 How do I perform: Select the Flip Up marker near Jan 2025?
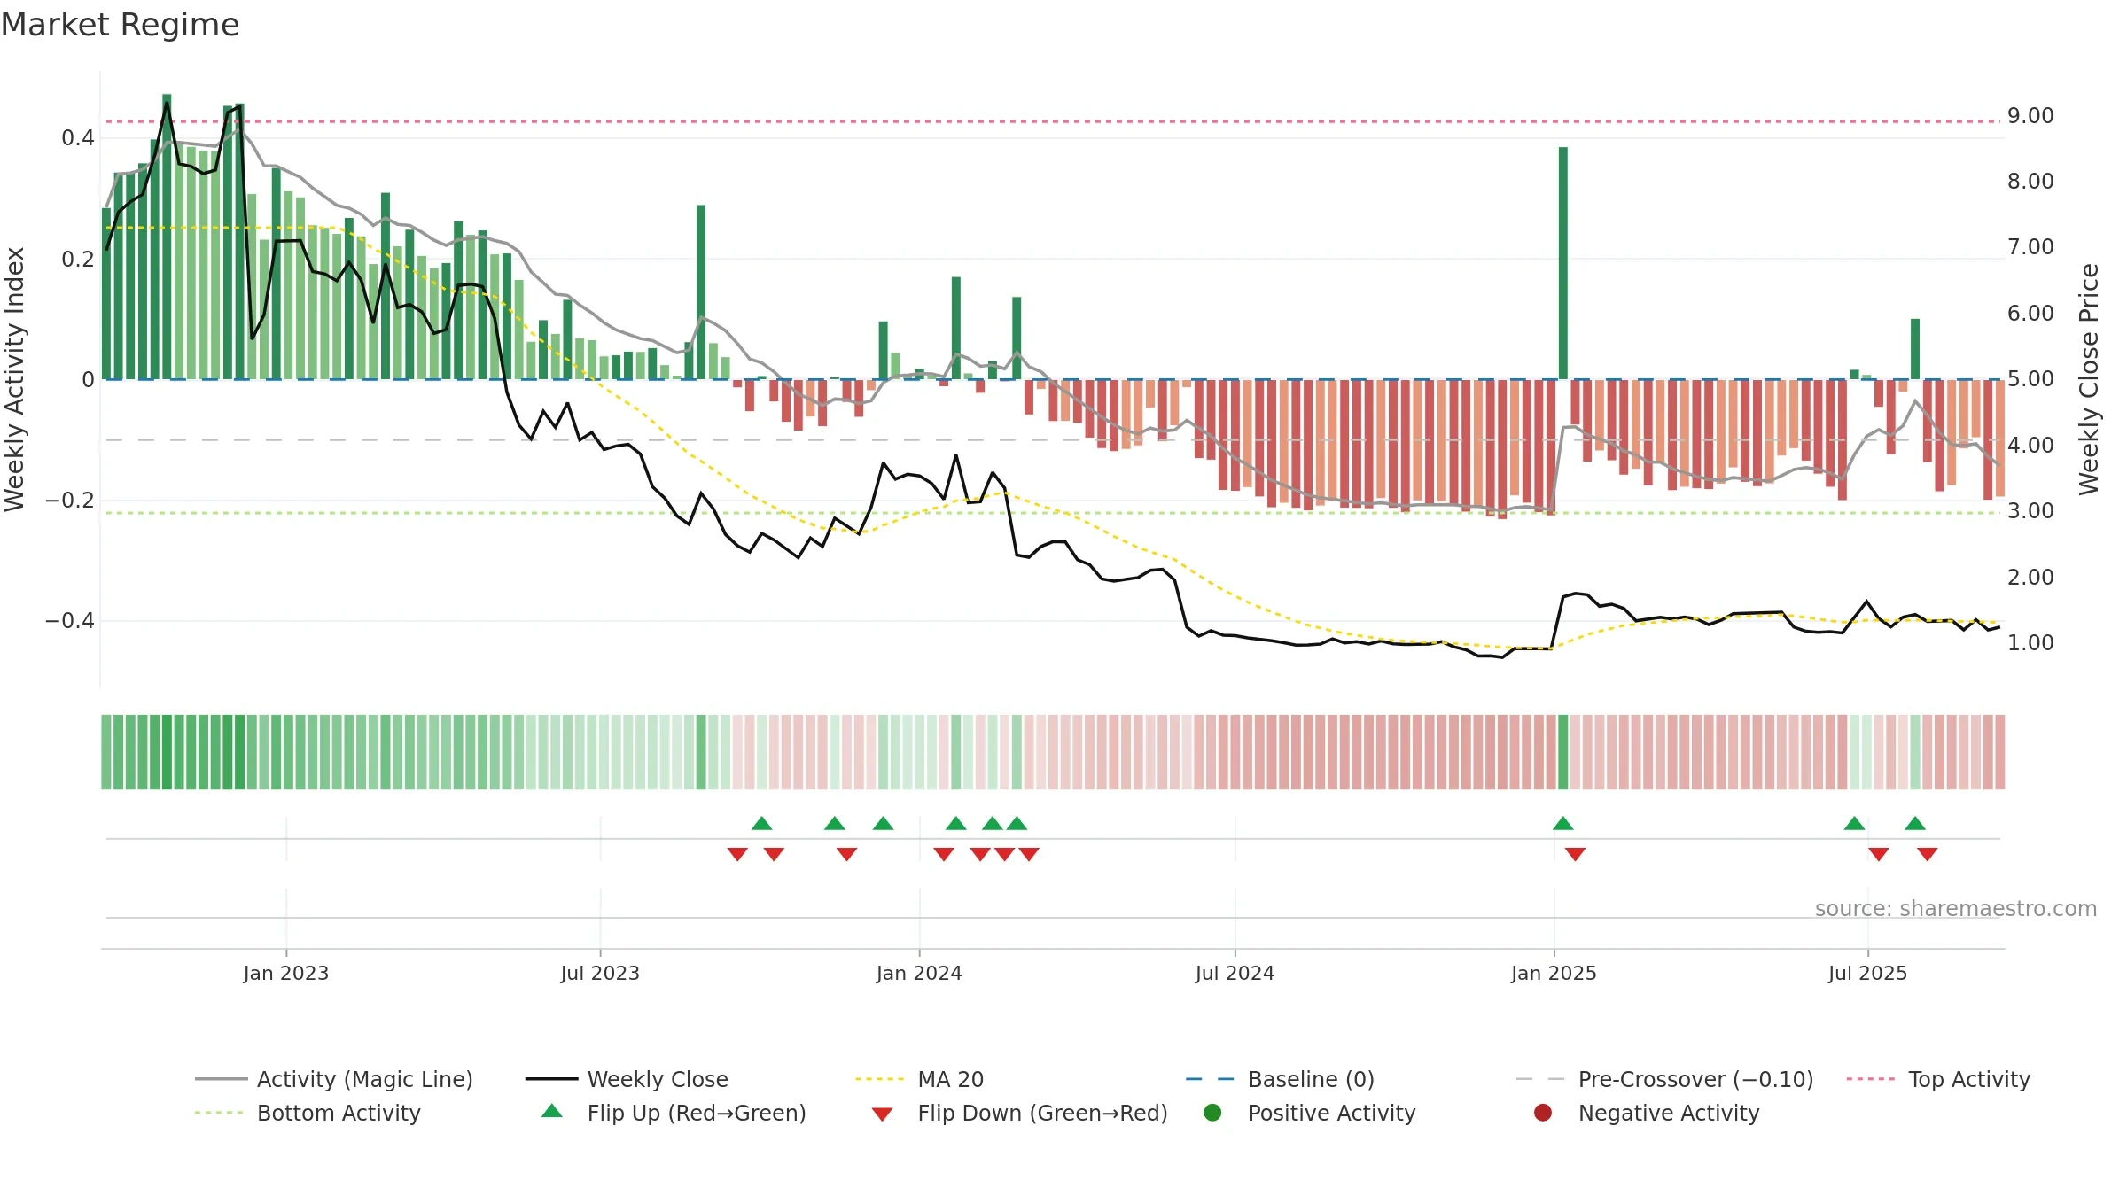[x=1563, y=823]
